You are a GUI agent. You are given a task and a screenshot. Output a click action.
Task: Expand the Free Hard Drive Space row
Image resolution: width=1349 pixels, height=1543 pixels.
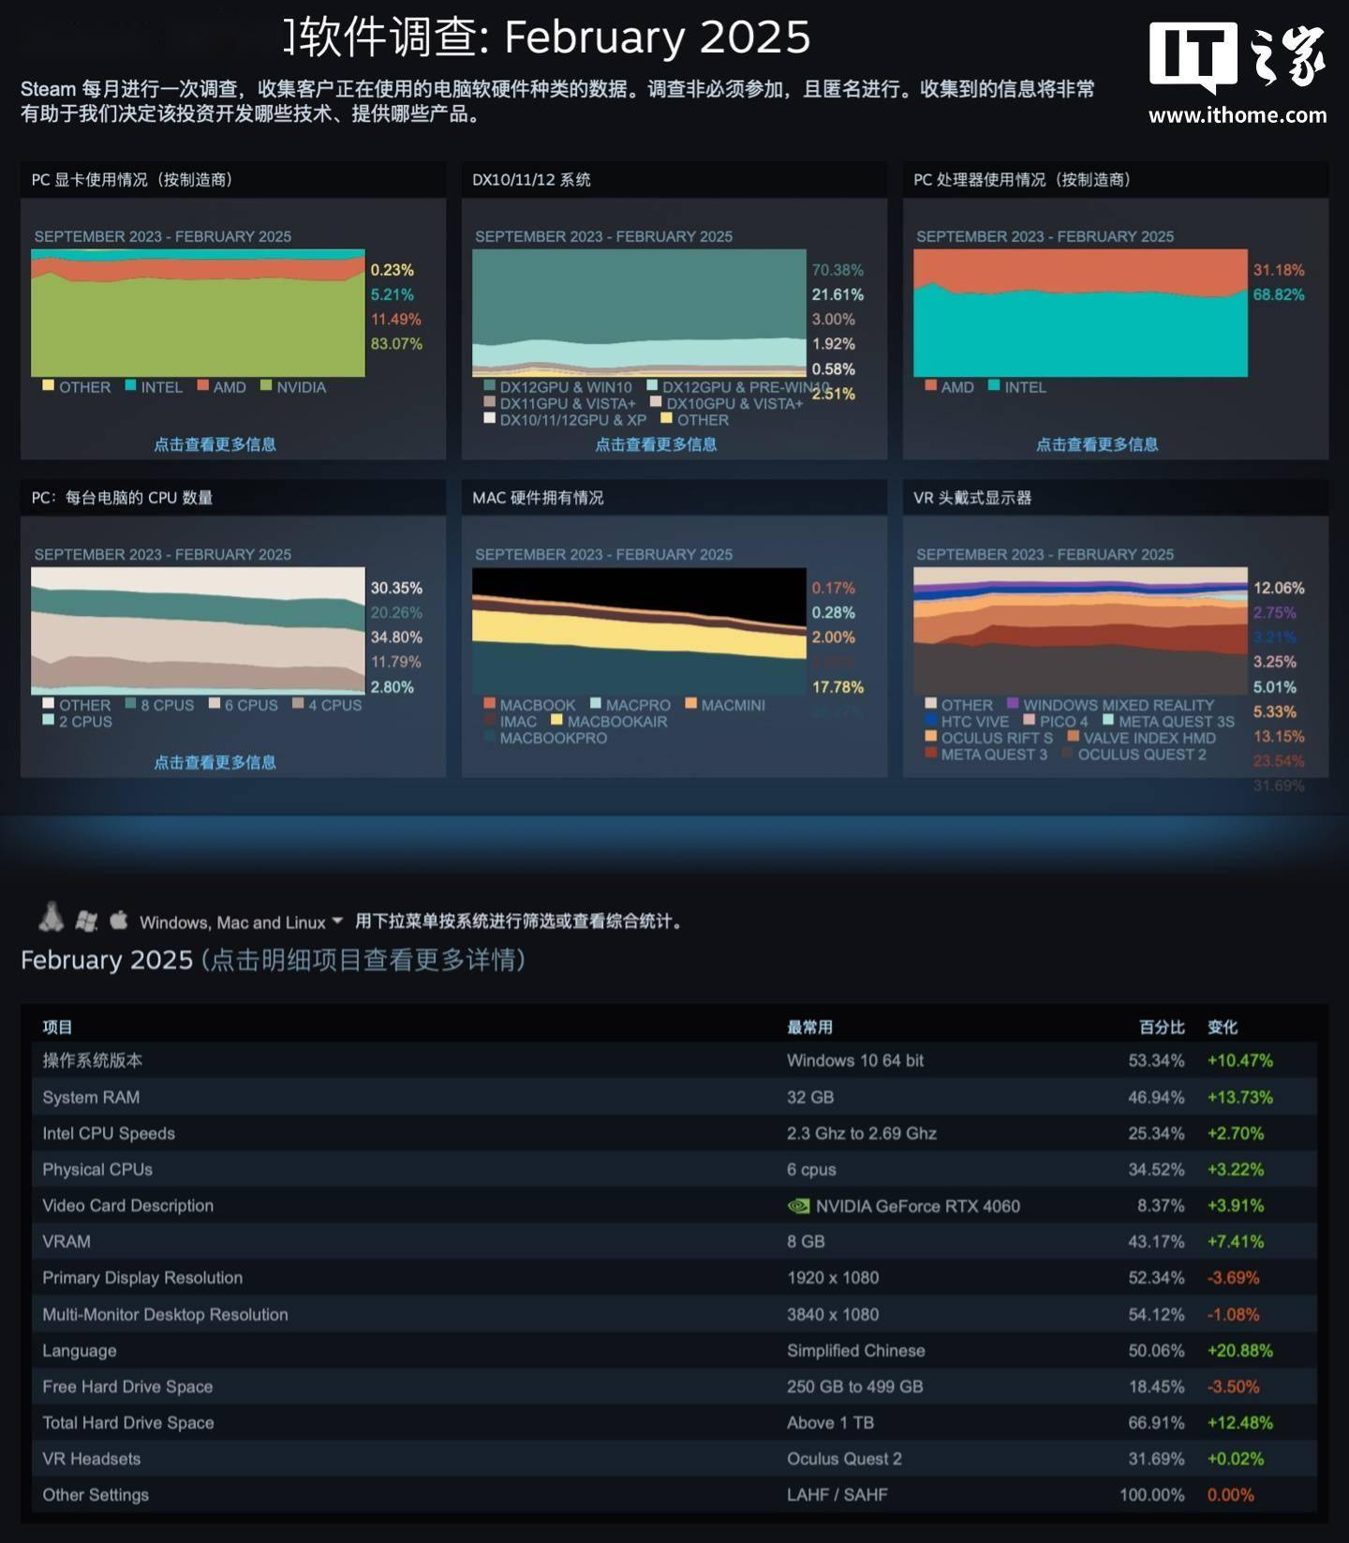[x=674, y=1386]
